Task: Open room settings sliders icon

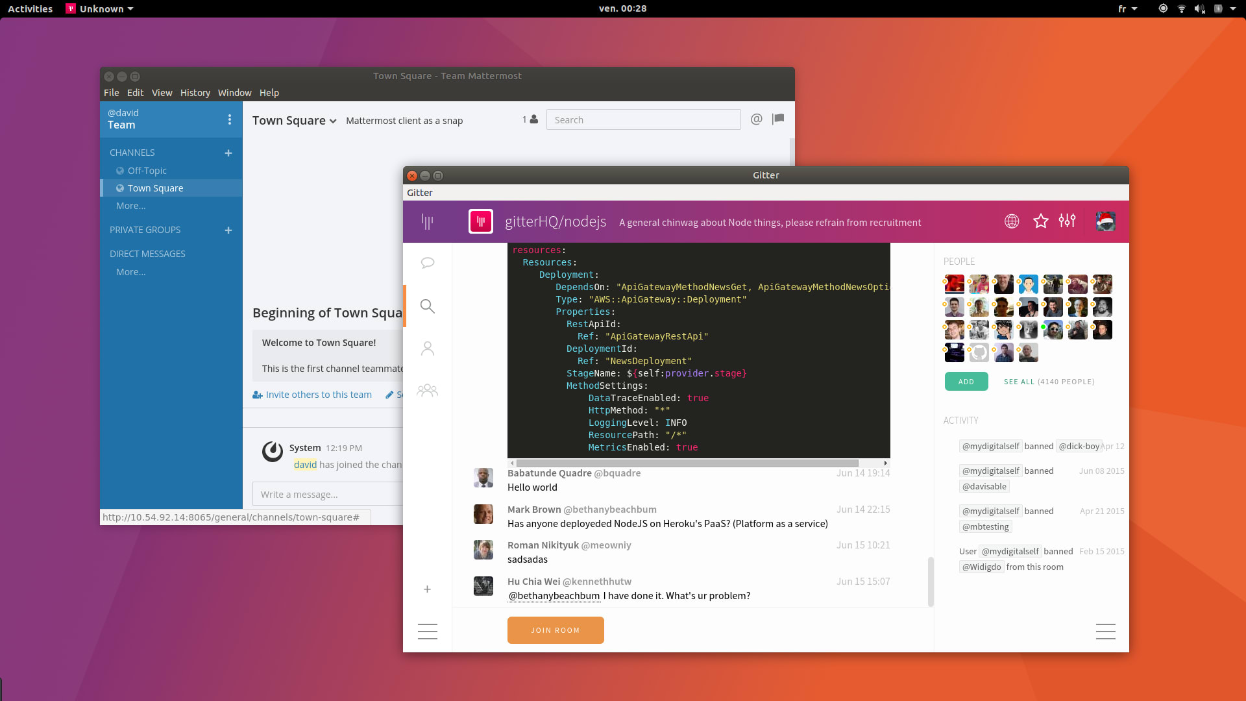Action: [1067, 221]
